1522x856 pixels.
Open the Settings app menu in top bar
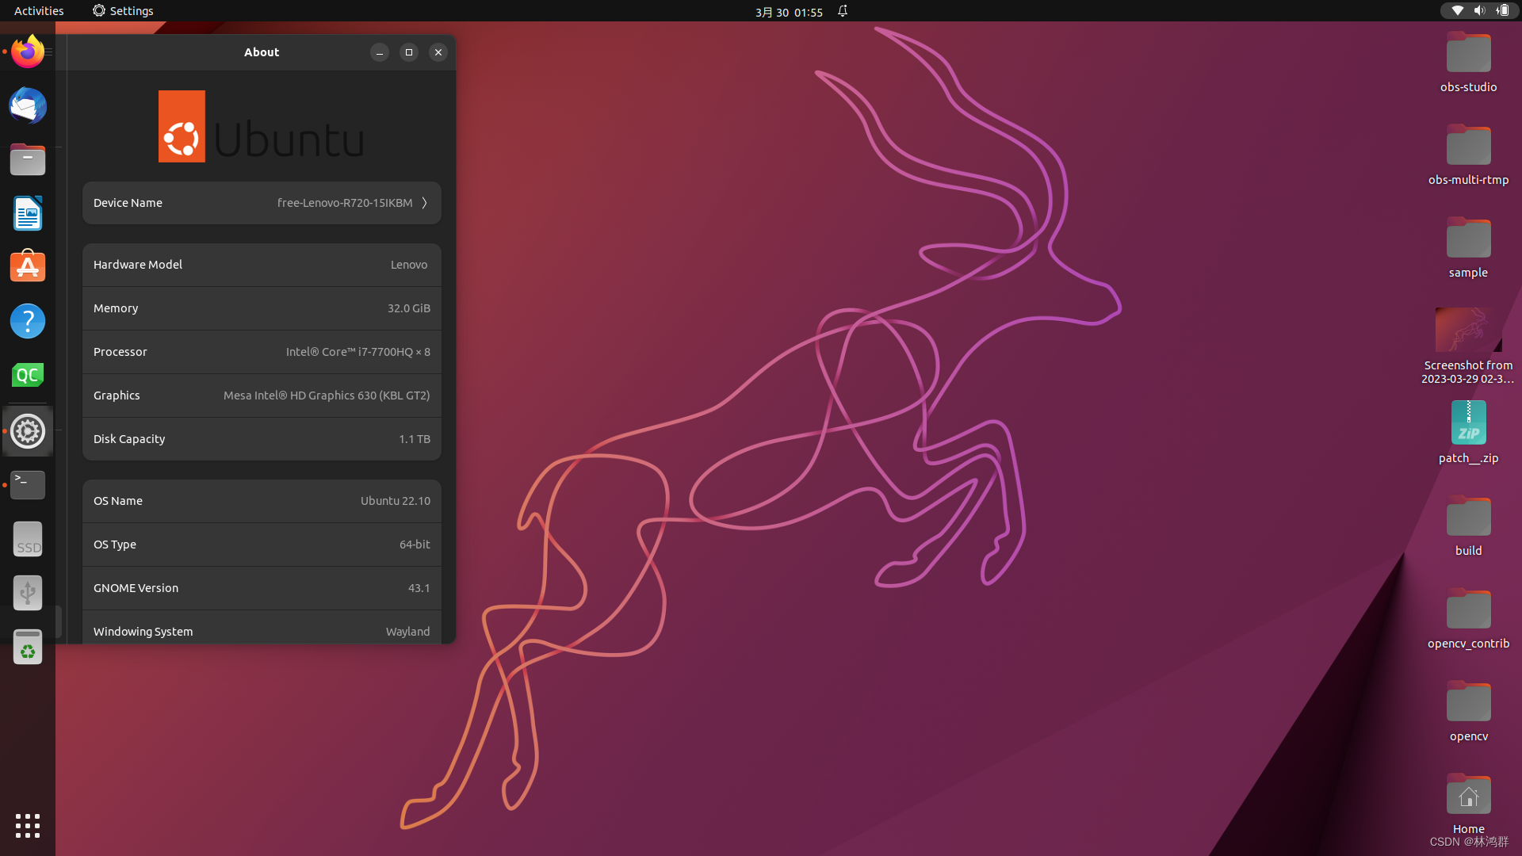click(x=123, y=11)
